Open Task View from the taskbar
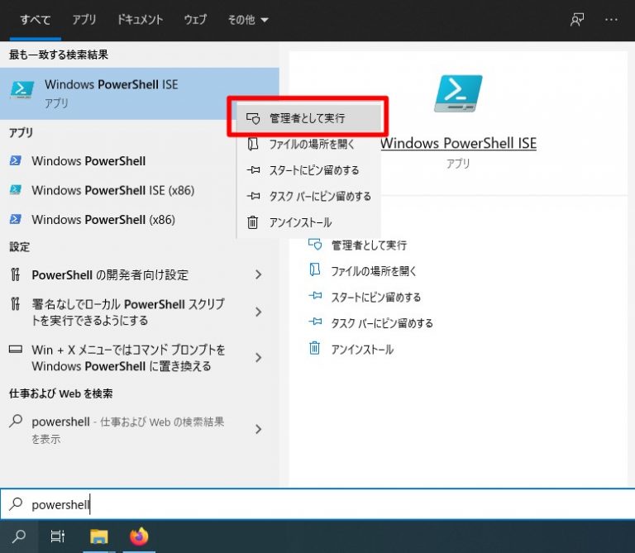Viewport: 635px width, 553px height. pyautogui.click(x=58, y=536)
